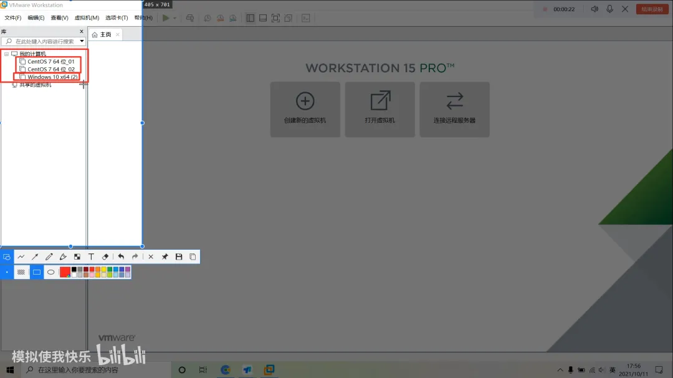
Task: Toggle hatched fill style option
Action: pyautogui.click(x=21, y=272)
